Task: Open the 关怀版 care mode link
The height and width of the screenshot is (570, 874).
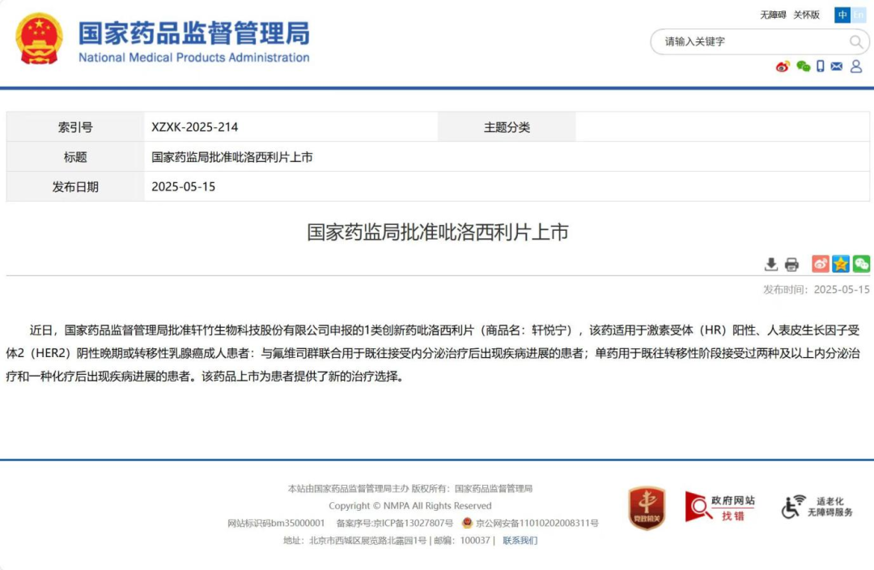Action: point(806,15)
